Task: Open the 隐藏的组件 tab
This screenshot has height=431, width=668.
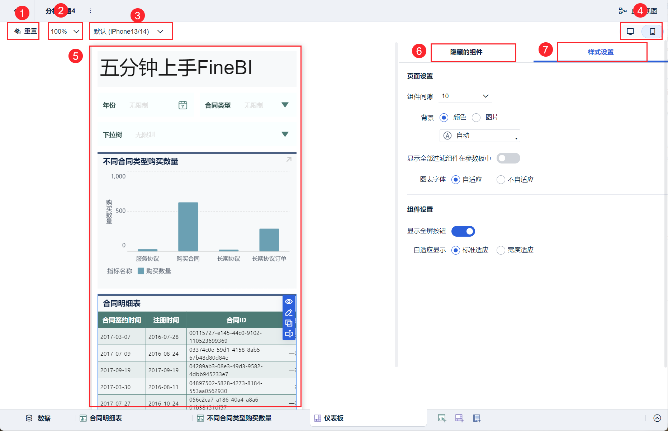Action: coord(466,52)
